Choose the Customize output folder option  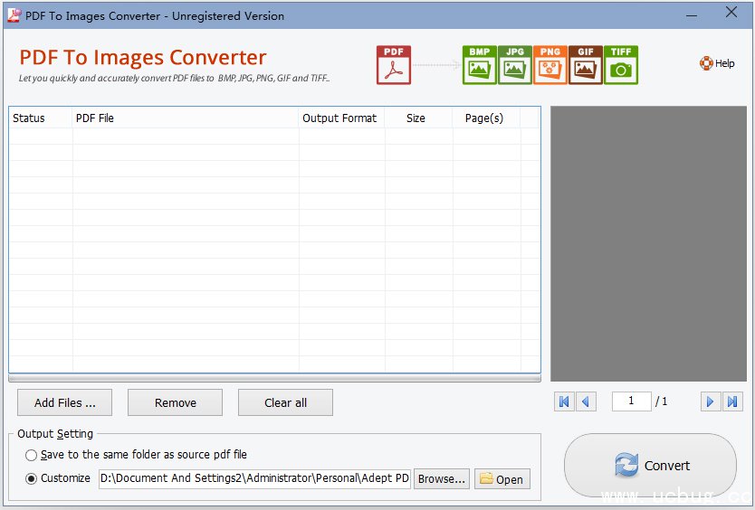coord(32,478)
